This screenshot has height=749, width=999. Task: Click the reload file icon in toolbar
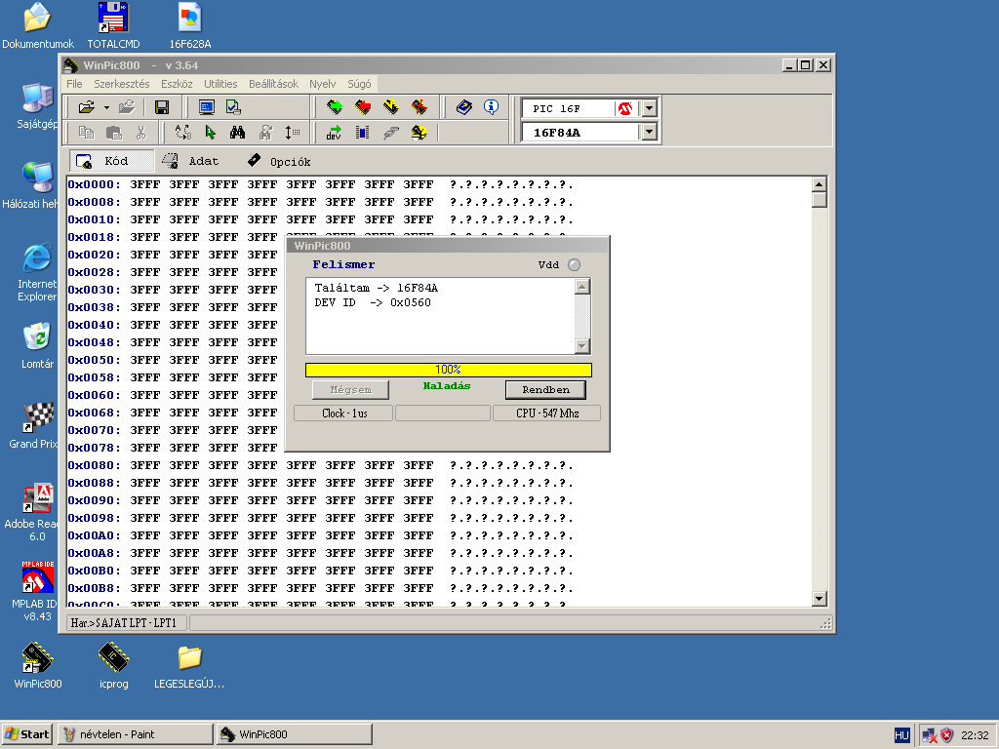point(126,107)
